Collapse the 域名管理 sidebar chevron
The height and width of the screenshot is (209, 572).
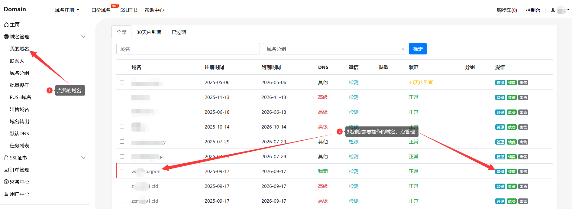[x=83, y=37]
